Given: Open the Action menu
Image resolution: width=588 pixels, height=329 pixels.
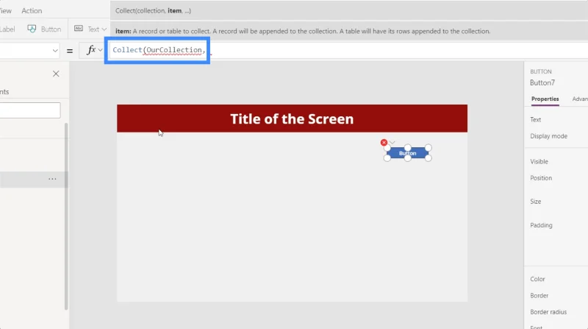Looking at the screenshot, I should coord(32,11).
